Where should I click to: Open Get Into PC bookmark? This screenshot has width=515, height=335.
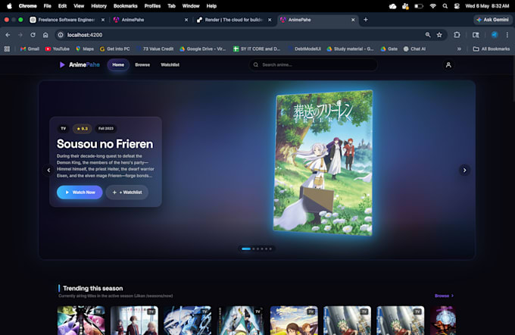coord(114,49)
